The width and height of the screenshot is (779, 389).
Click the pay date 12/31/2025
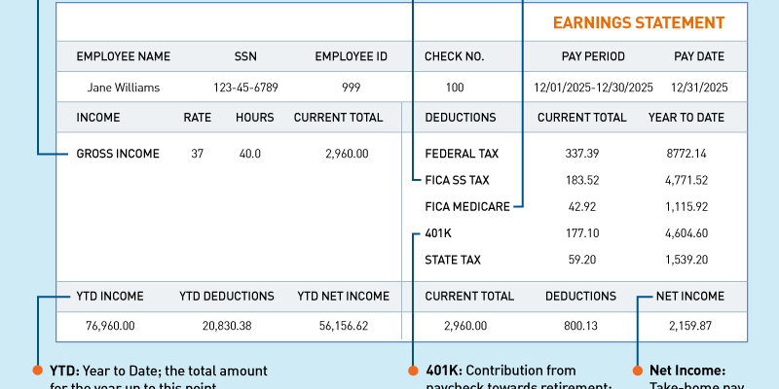point(699,88)
